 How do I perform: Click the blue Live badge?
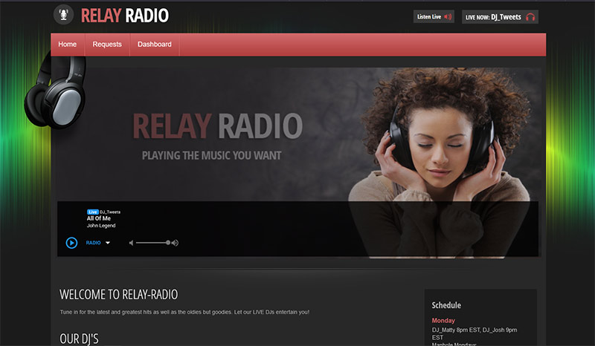point(92,212)
